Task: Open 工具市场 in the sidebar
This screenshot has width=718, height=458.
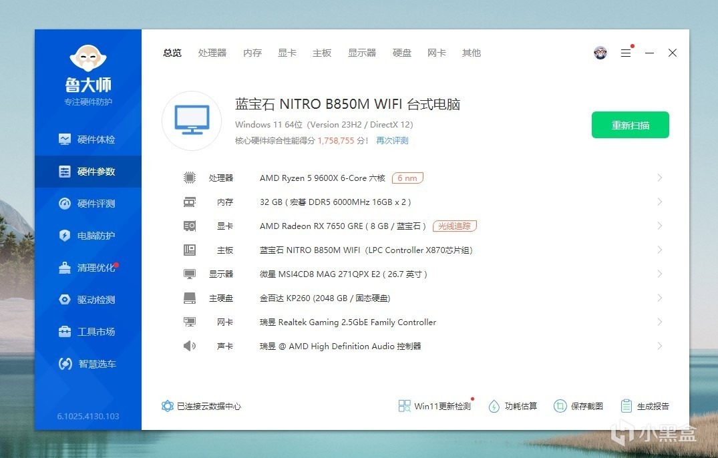Action: 88,331
